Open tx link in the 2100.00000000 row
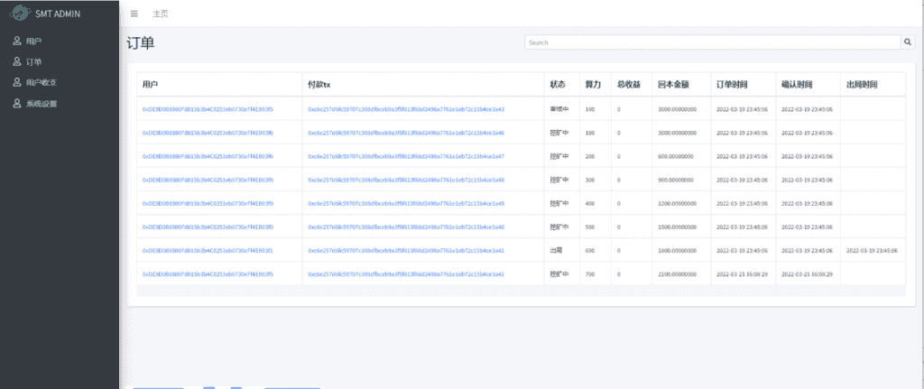This screenshot has width=924, height=389. point(406,274)
